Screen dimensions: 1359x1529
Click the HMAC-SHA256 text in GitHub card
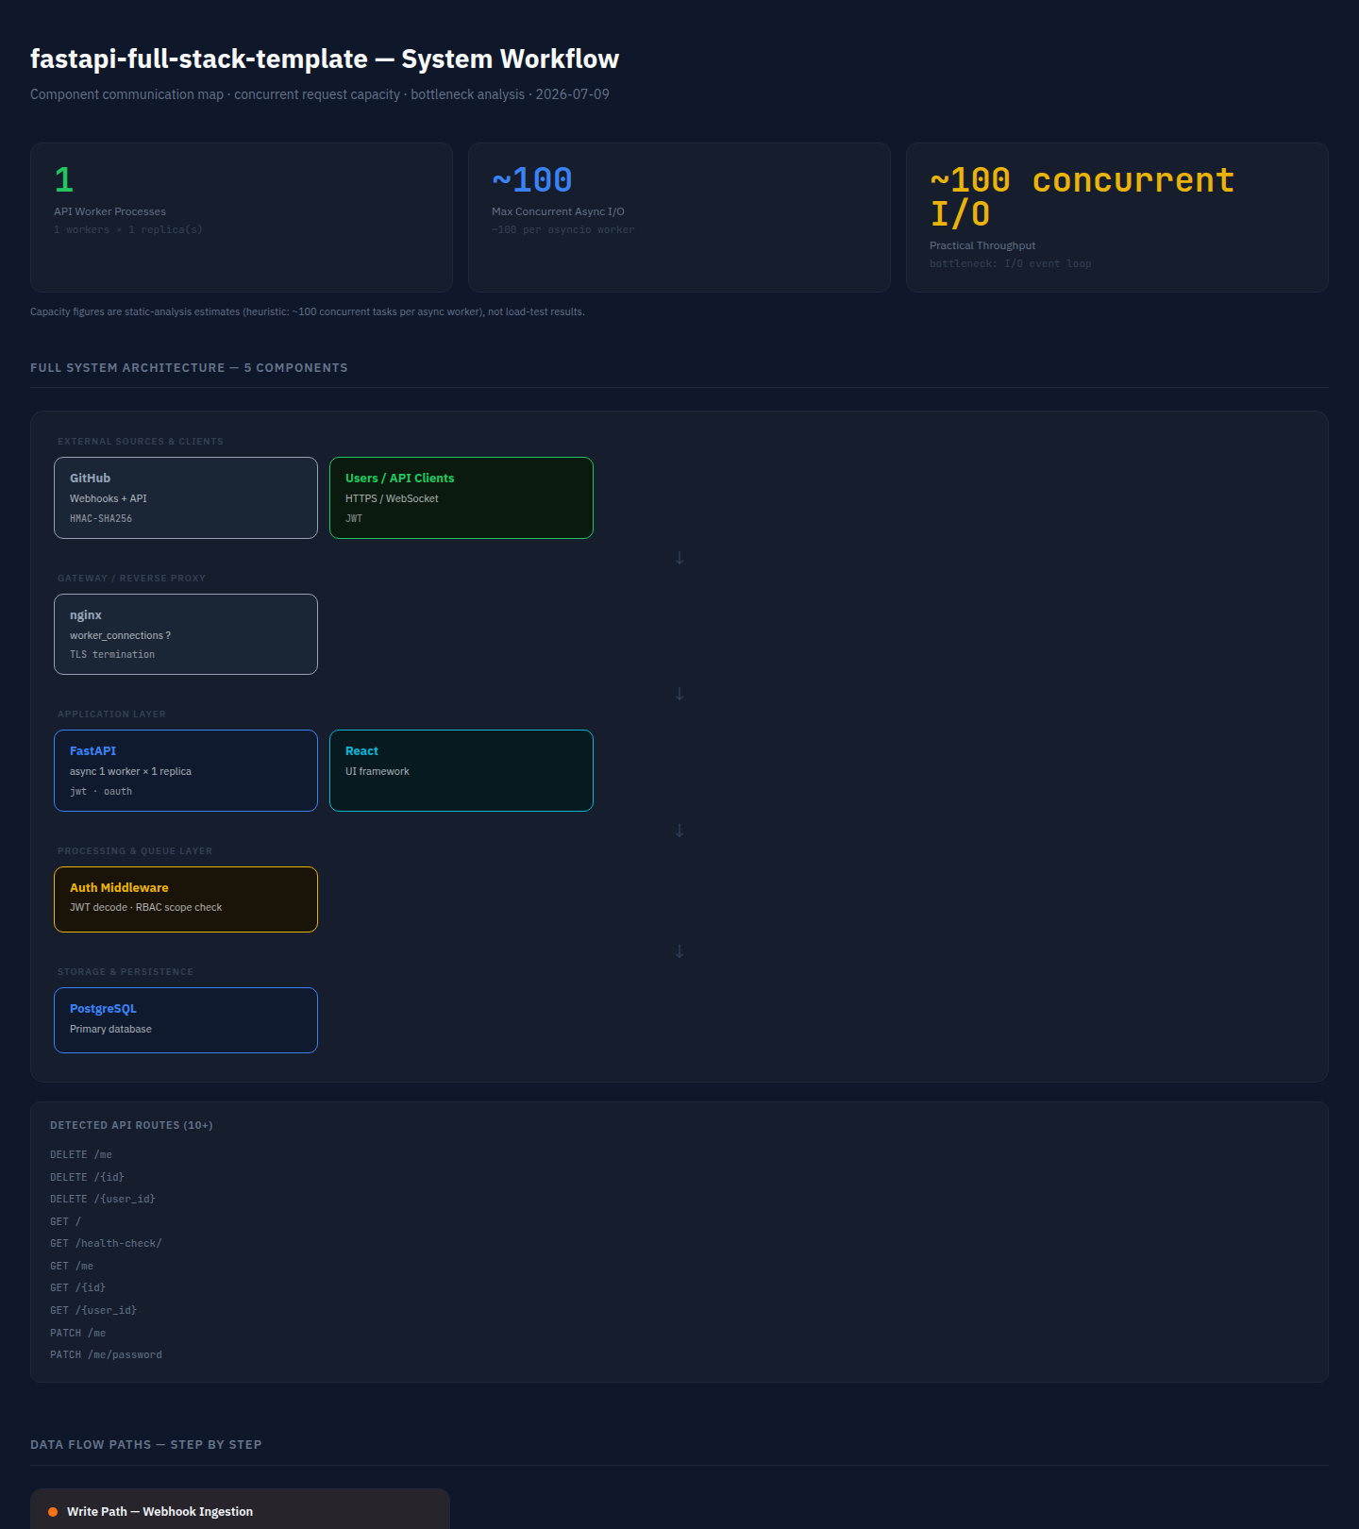click(x=101, y=518)
